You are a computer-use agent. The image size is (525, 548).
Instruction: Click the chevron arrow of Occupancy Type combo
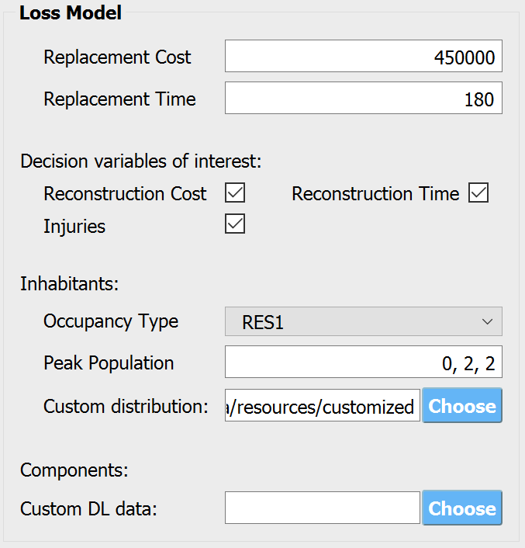coord(487,321)
